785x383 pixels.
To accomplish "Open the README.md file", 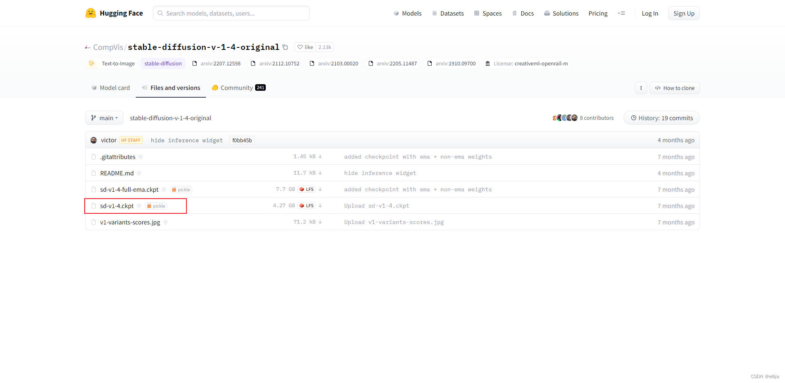I will point(117,173).
